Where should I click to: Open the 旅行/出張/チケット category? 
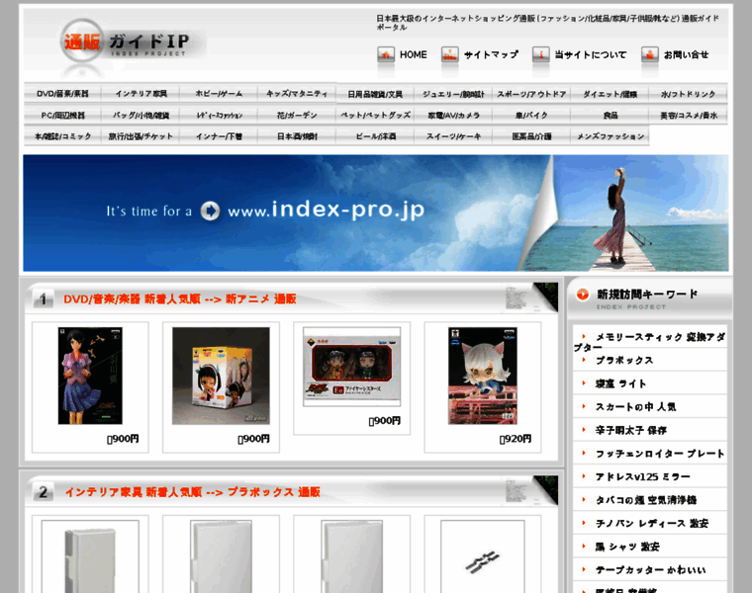click(141, 136)
